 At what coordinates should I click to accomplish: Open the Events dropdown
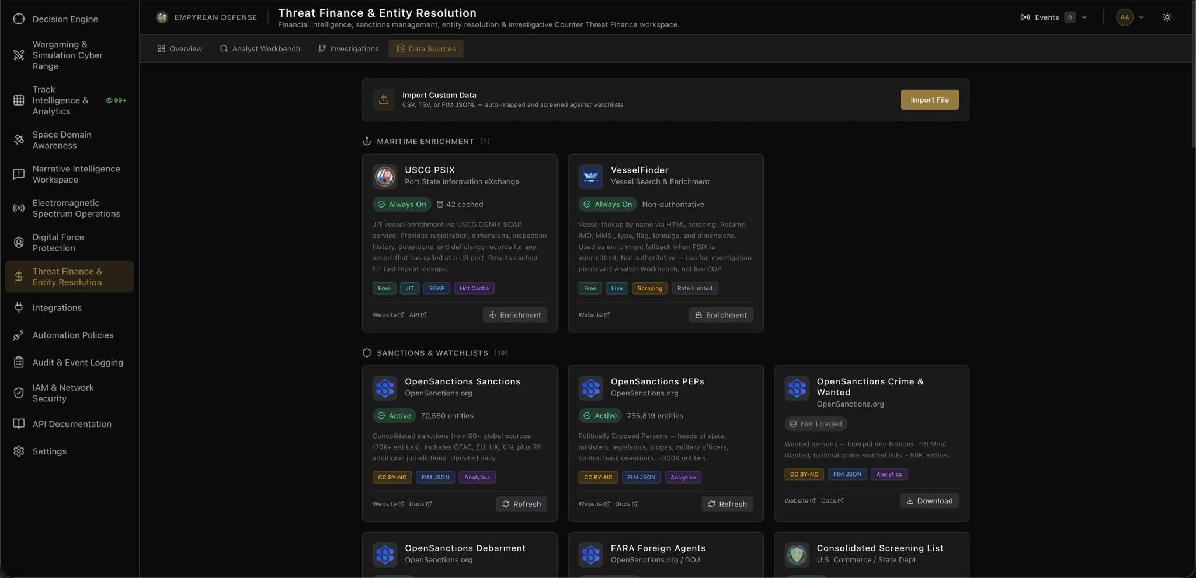coord(1054,17)
